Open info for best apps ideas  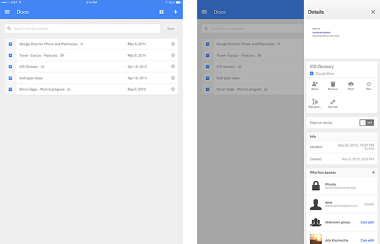[x=173, y=78]
